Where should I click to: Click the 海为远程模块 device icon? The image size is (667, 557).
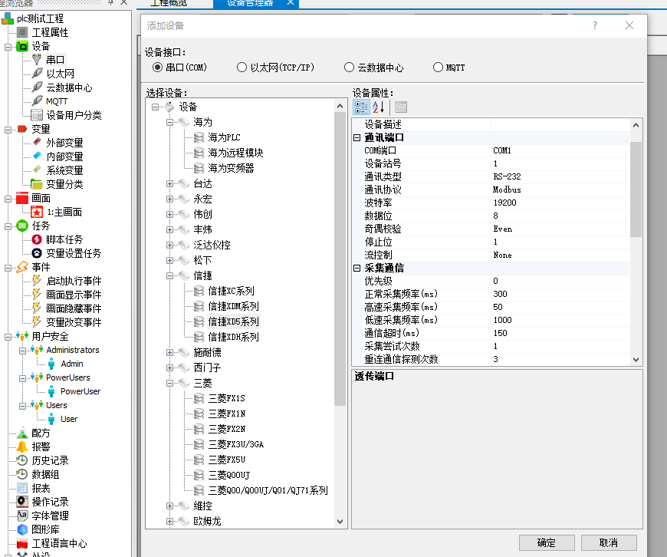(x=199, y=153)
